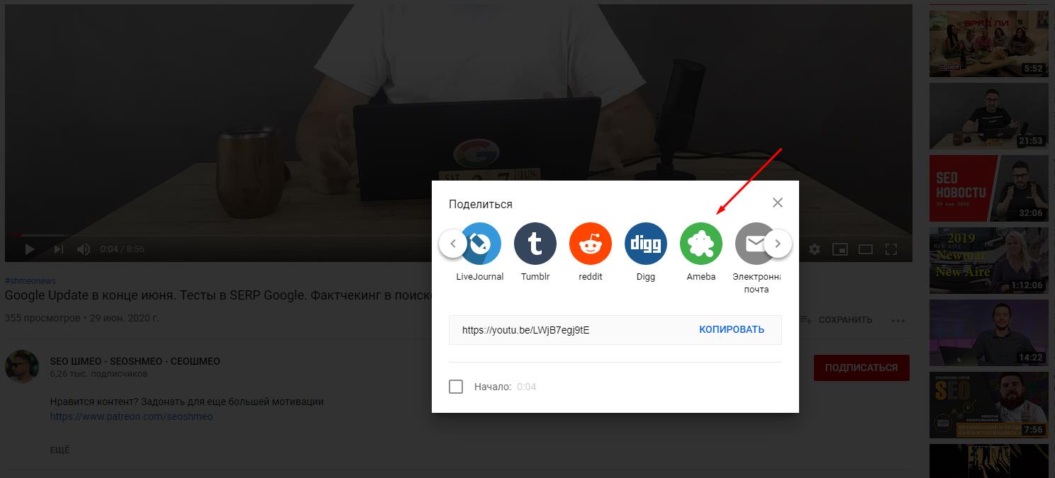Open SEO НОВОСТИ video lasting 32:06

click(x=988, y=188)
